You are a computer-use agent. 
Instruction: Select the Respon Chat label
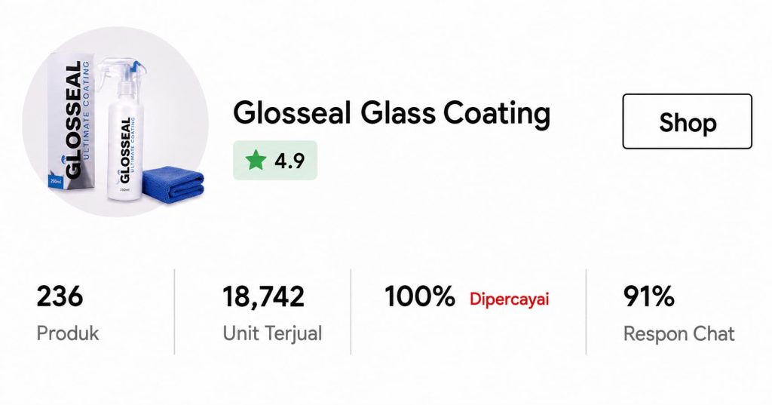[x=679, y=334]
